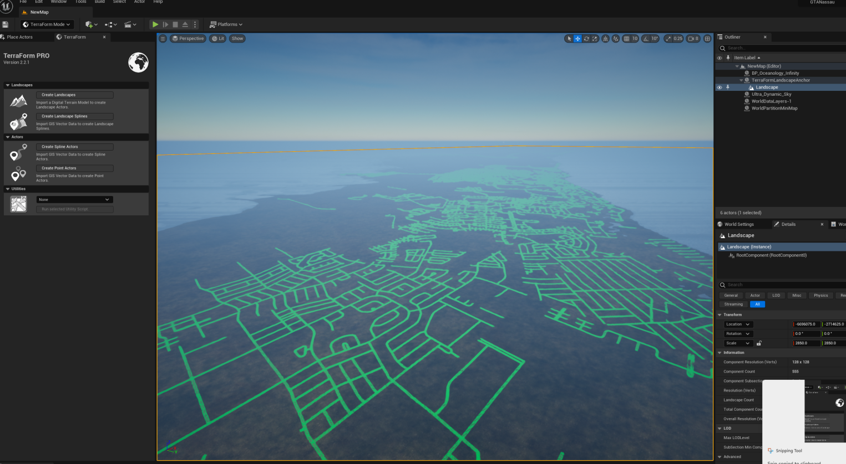Click the Eject from player button
The width and height of the screenshot is (846, 464).
click(185, 24)
